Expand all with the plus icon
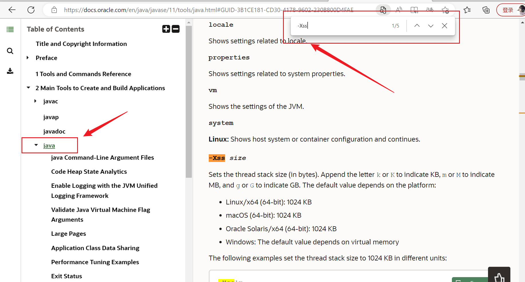 click(x=166, y=29)
